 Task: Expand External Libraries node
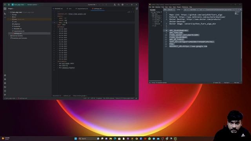tap(9, 36)
